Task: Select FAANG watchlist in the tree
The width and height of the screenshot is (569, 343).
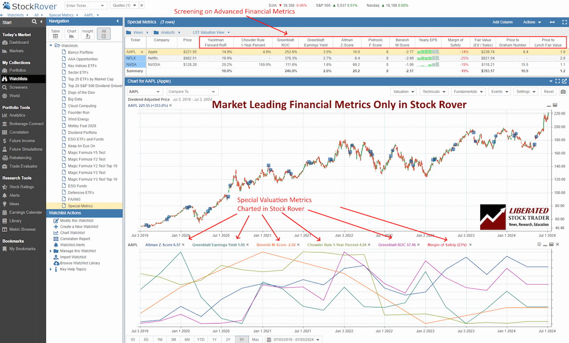Action: click(x=74, y=199)
